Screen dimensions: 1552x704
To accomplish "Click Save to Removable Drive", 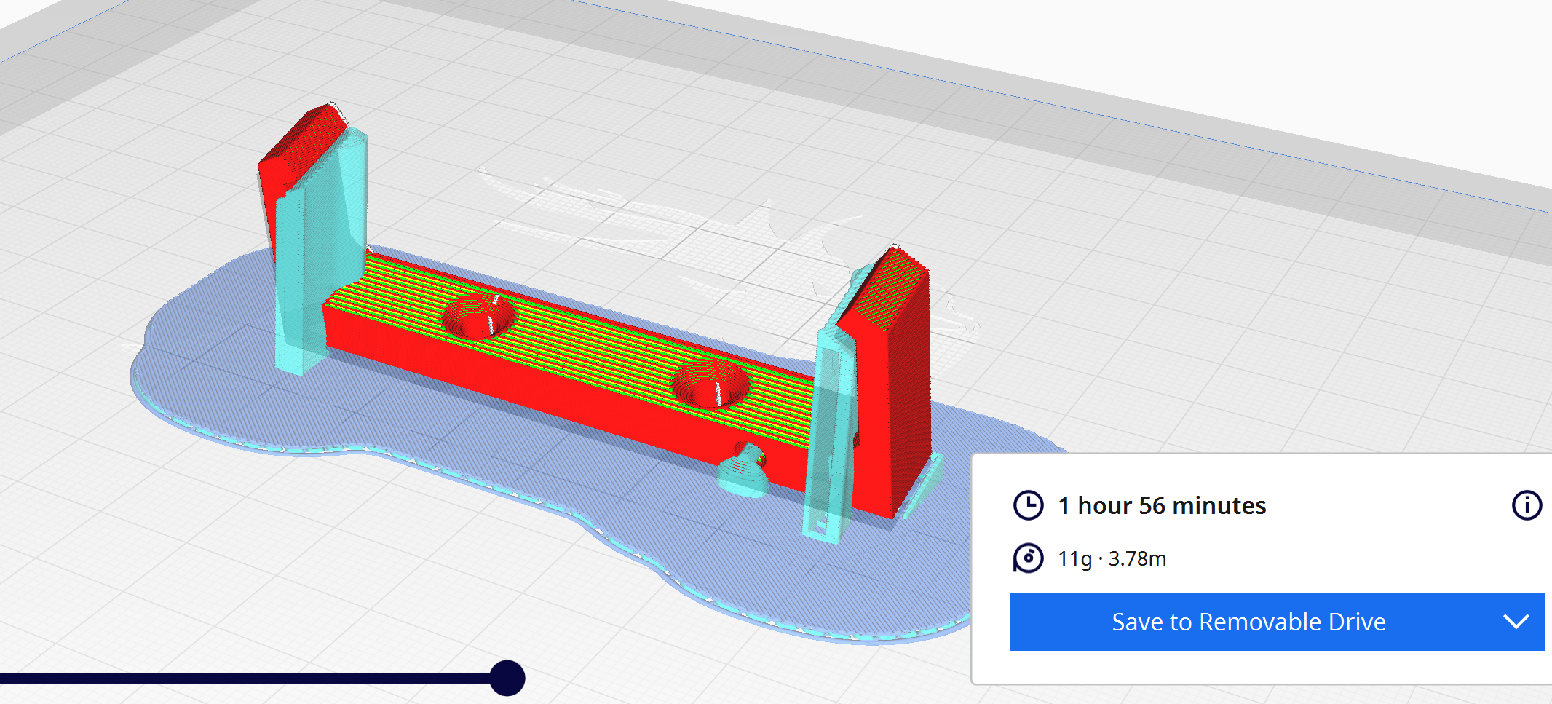I will [1248, 622].
